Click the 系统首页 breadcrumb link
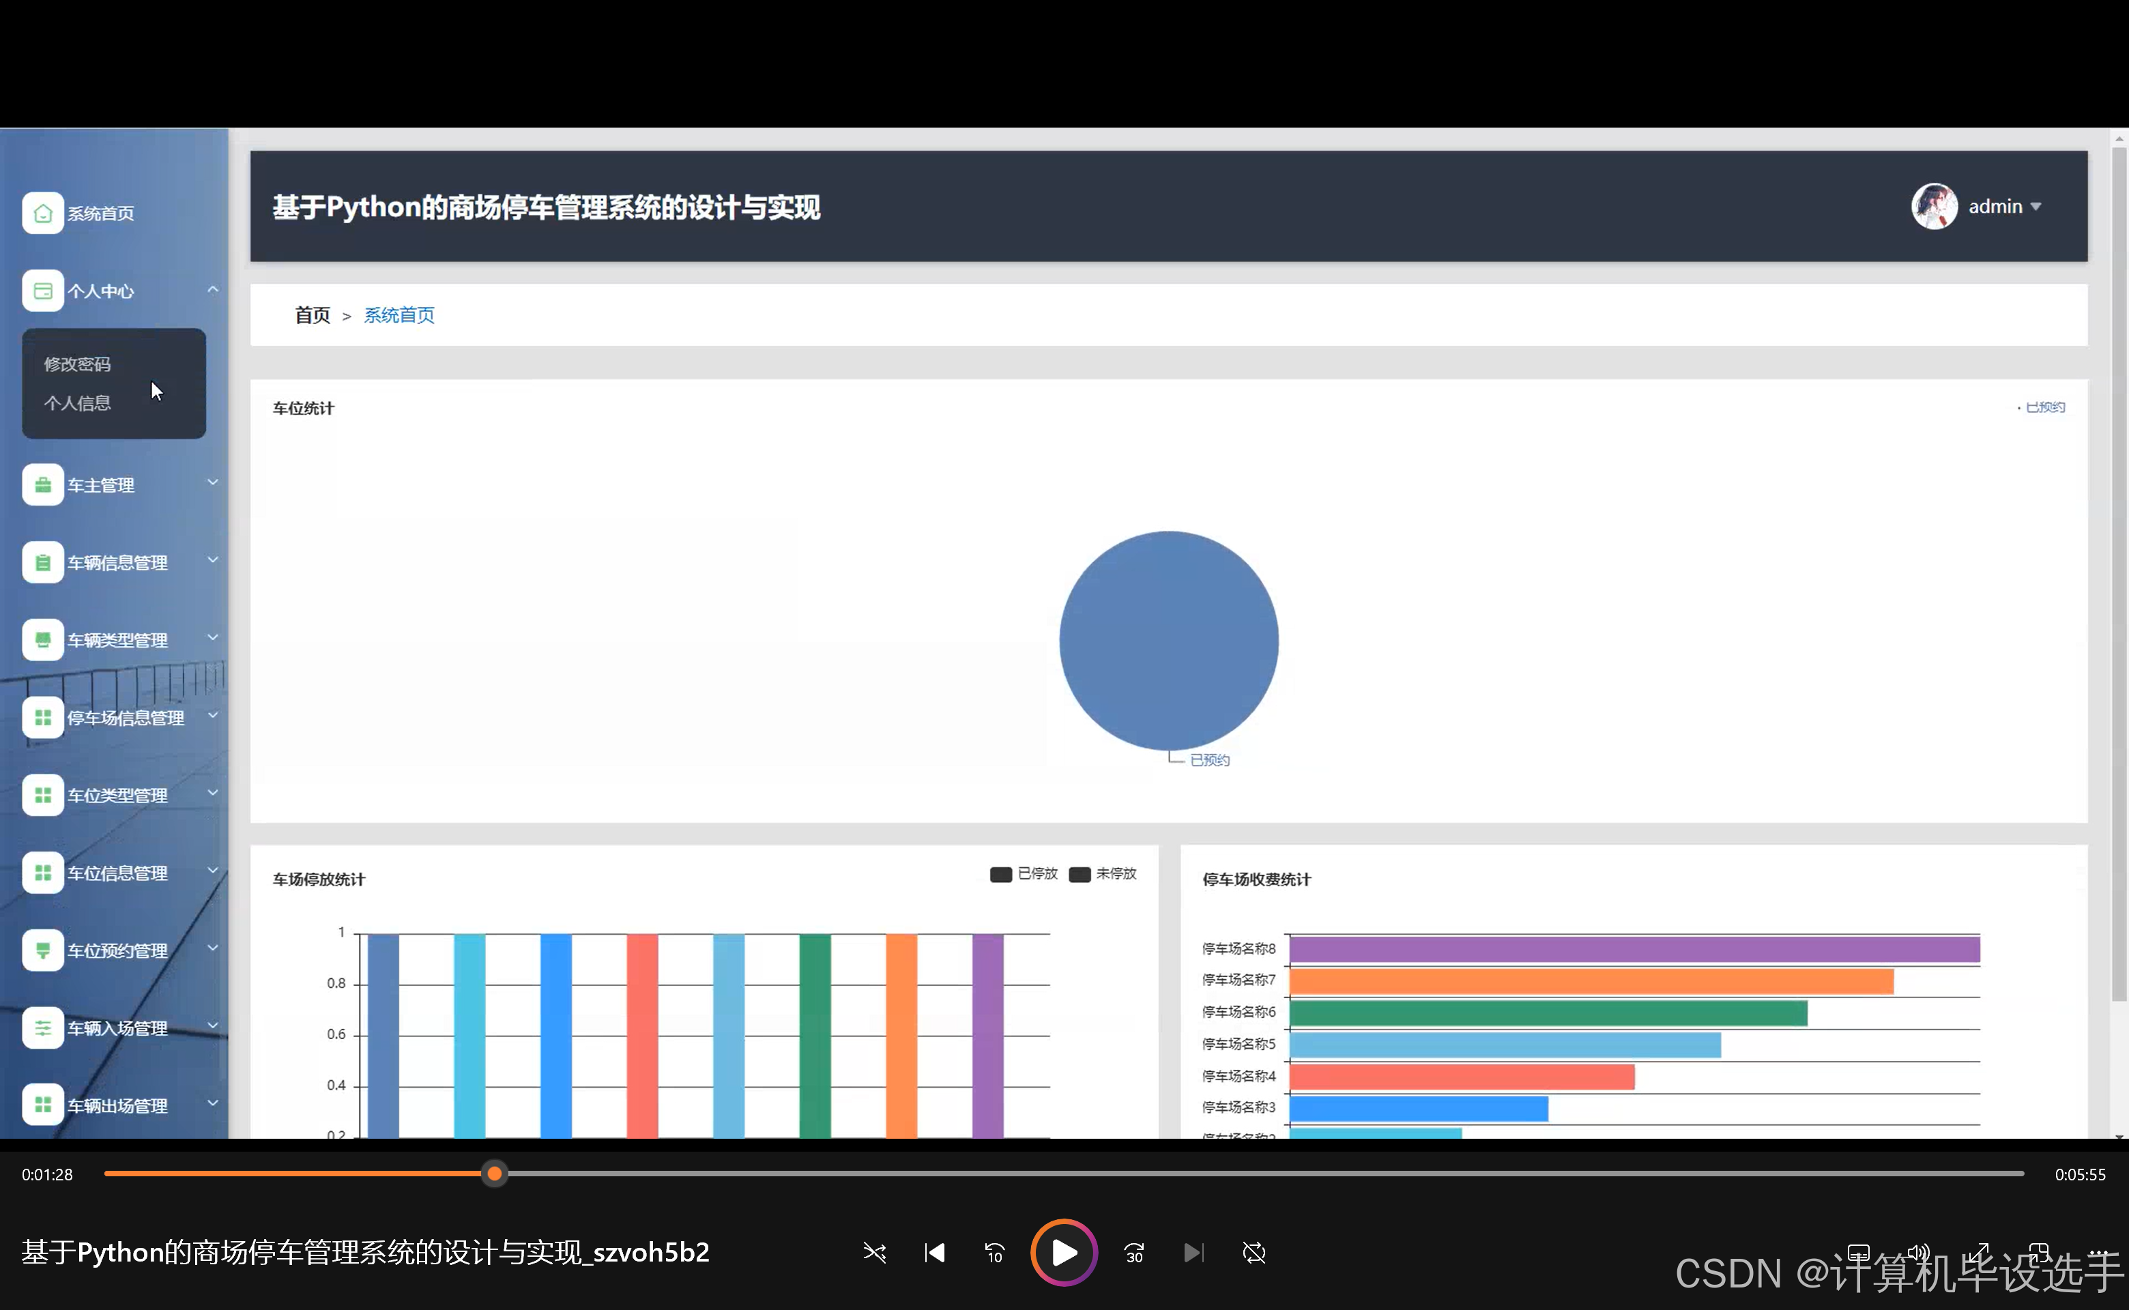 click(x=399, y=315)
